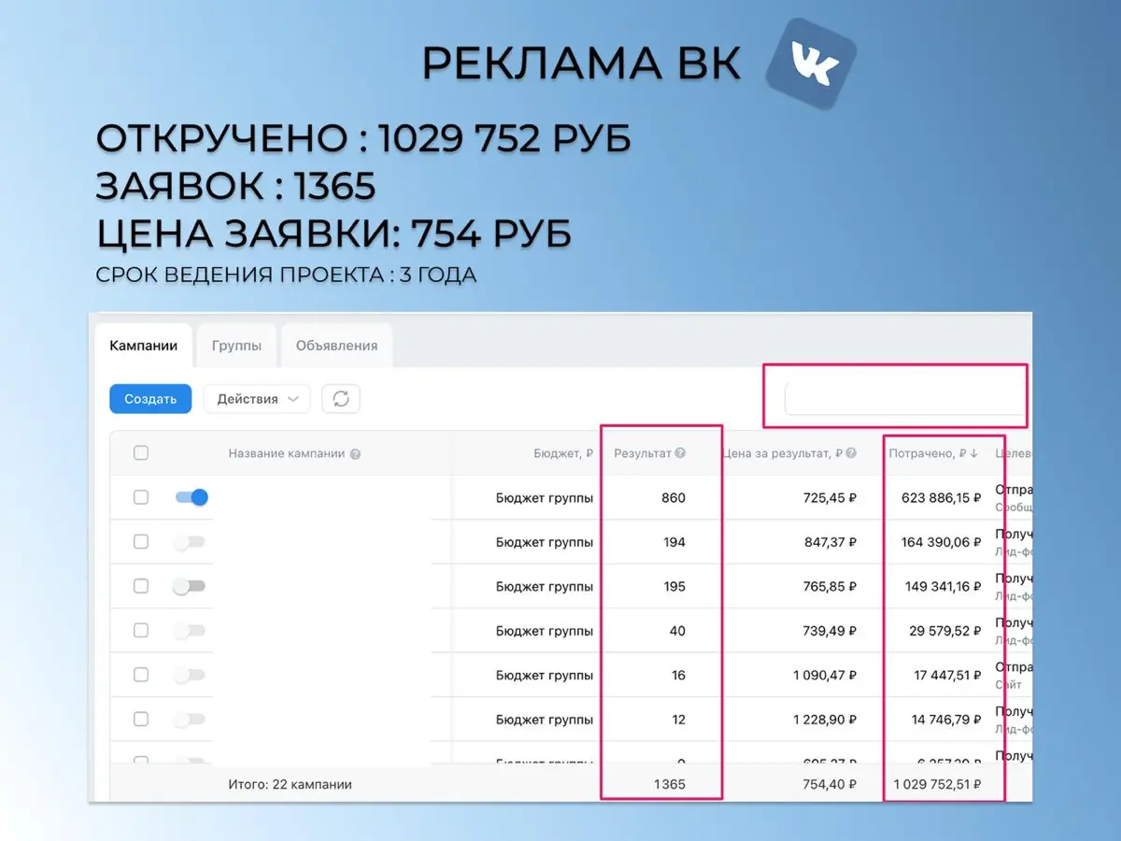Click help icon next to Цена за результат
Image resolution: width=1121 pixels, height=841 pixels.
tap(851, 453)
